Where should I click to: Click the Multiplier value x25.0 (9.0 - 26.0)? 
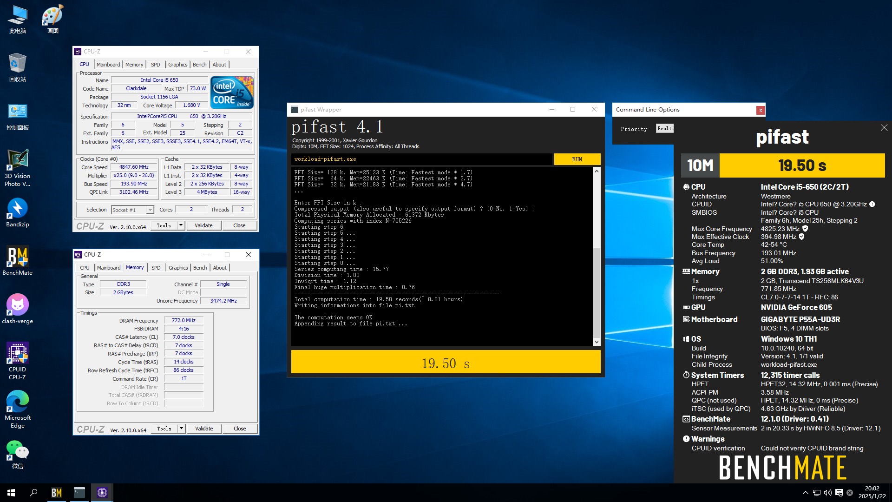click(x=134, y=175)
